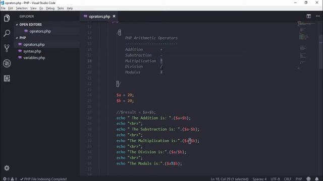Viewport: 323px width, 181px height.
Task: Select oprators.php under Open Editors
Action: [40, 31]
